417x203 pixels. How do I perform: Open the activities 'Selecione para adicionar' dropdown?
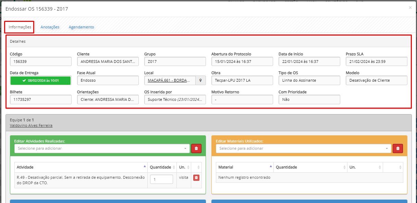coord(102,148)
